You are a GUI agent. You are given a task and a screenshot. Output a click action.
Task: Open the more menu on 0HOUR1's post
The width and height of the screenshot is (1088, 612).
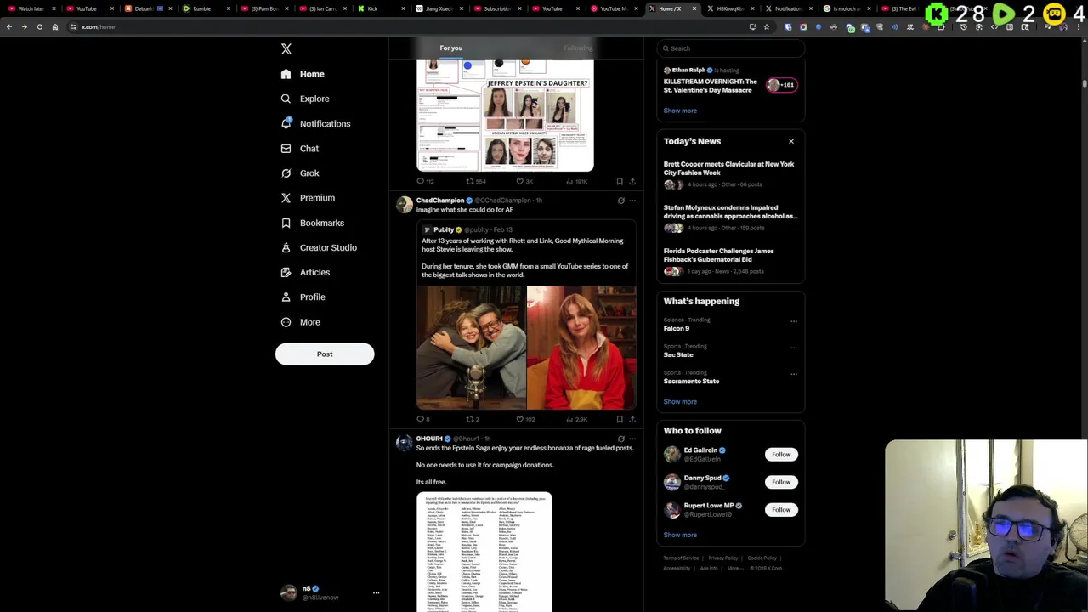point(632,439)
